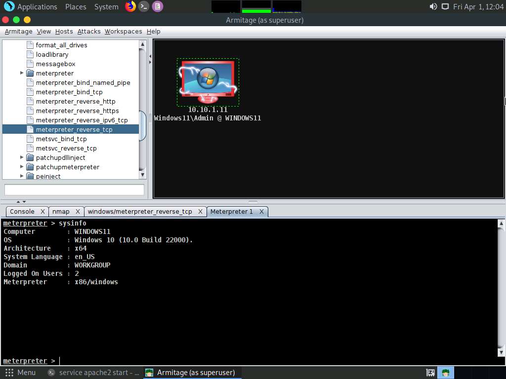Click the Armitage tray icon in bottom panel
Image resolution: width=506 pixels, height=379 pixels.
(446, 373)
